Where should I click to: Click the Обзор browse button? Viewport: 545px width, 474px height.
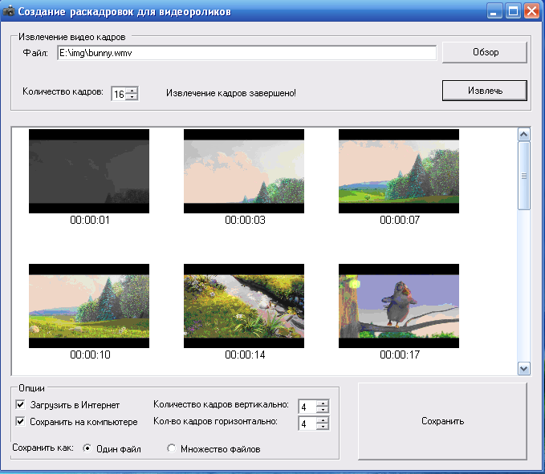tap(485, 52)
